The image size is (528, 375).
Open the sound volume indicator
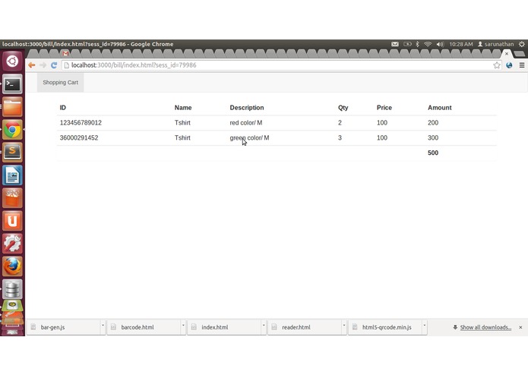440,44
